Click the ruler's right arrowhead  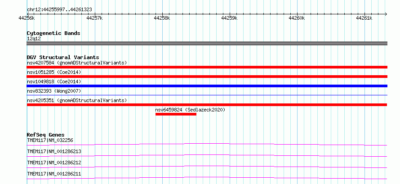click(x=386, y=14)
